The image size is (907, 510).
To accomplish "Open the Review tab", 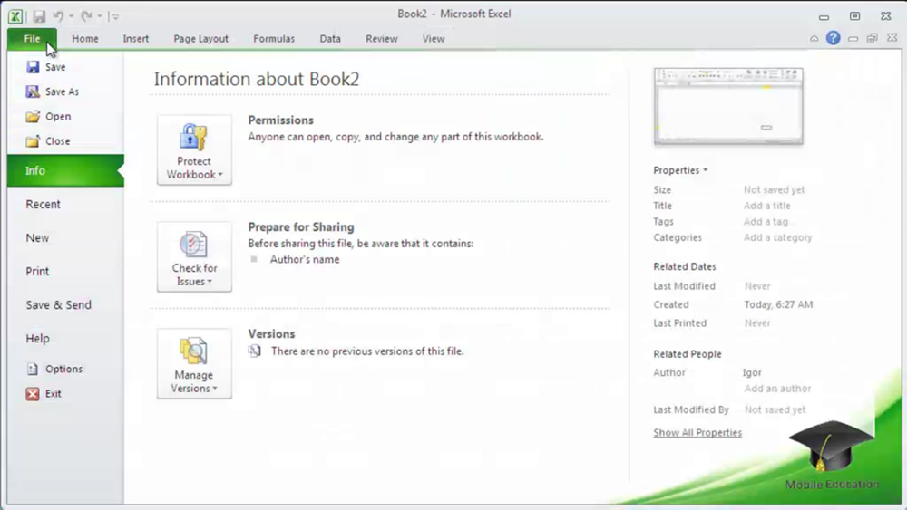I will click(382, 39).
